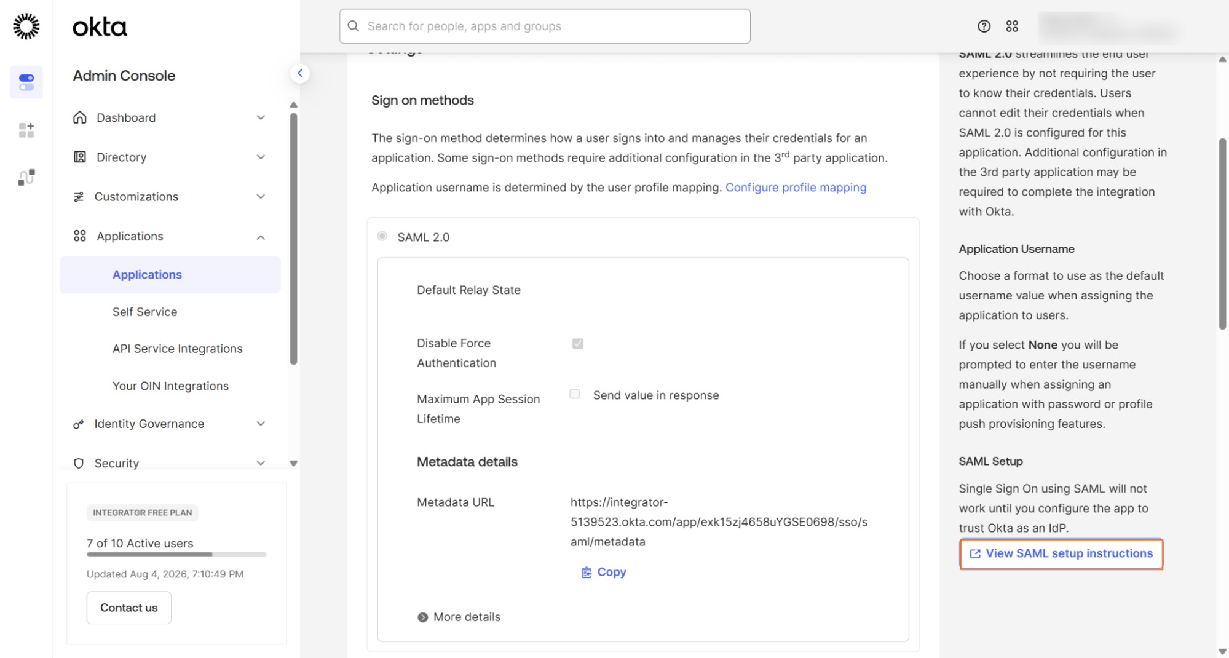Click the Active users progress bar
The width and height of the screenshot is (1229, 658).
pos(176,554)
